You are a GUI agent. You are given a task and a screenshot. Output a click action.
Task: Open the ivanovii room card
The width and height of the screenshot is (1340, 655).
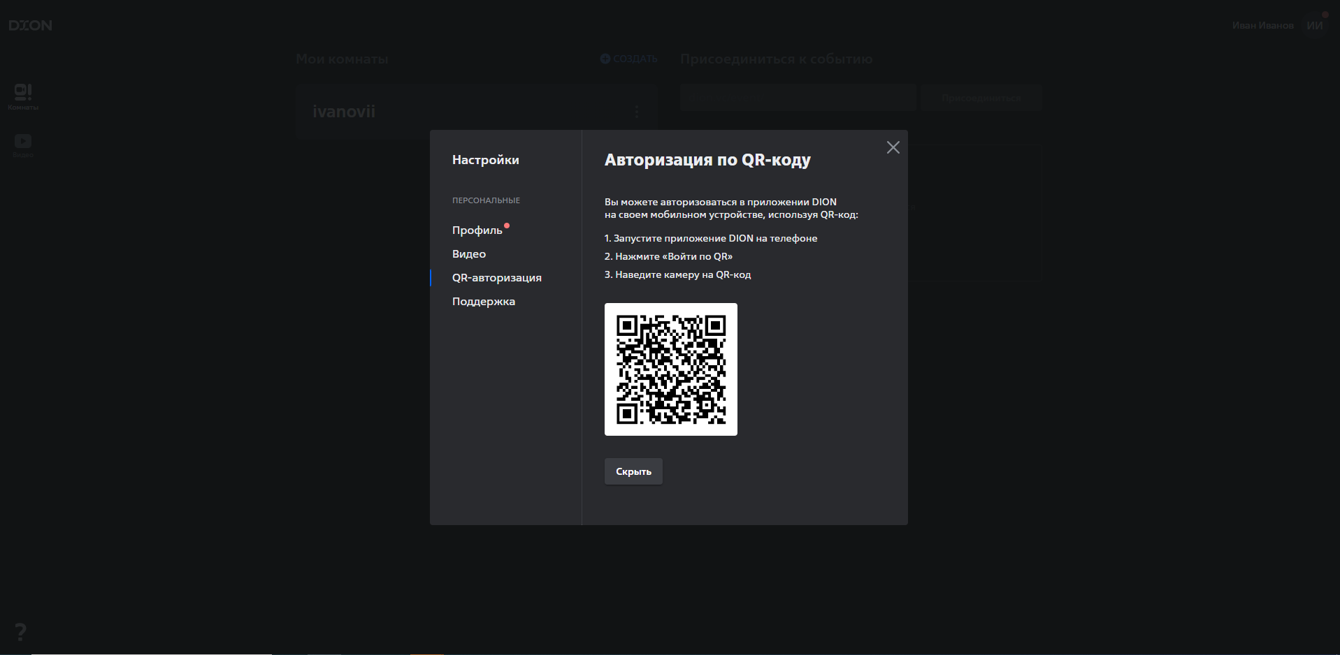475,112
